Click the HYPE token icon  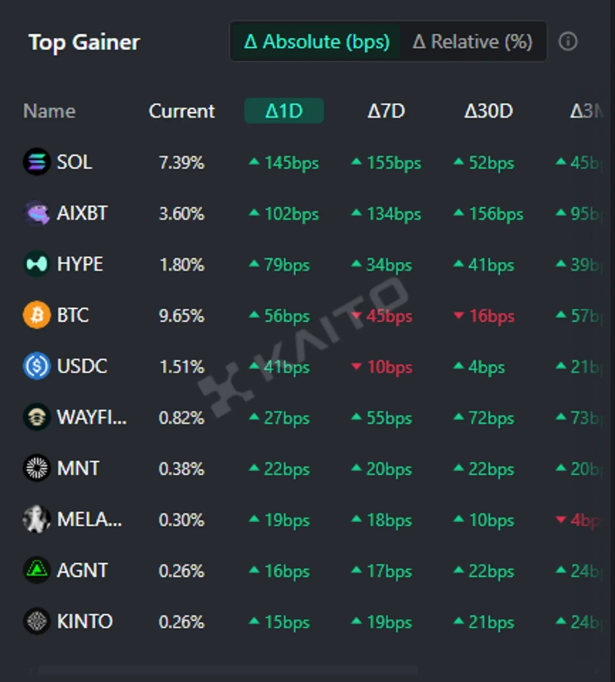pyautogui.click(x=36, y=264)
